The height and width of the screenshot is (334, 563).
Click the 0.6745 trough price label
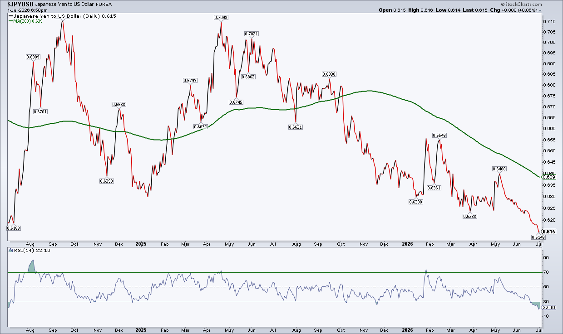(x=236, y=102)
